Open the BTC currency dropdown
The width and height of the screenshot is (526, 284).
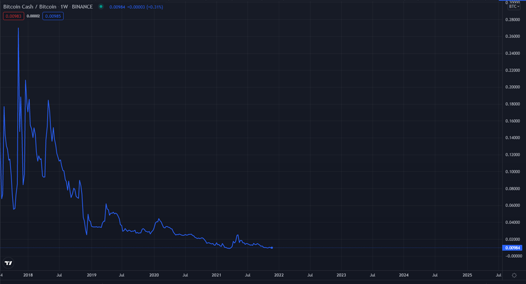pos(514,6)
